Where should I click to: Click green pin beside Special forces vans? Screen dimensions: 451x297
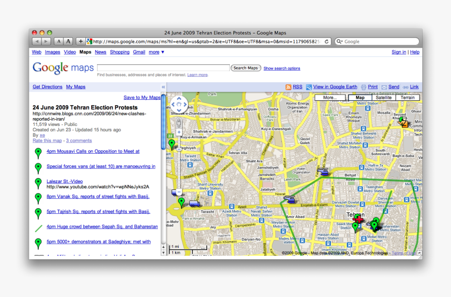point(38,168)
